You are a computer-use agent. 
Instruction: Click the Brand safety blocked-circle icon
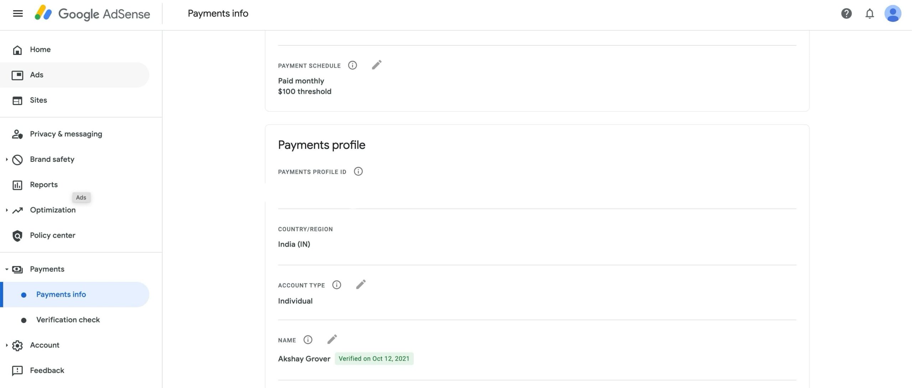click(x=17, y=160)
